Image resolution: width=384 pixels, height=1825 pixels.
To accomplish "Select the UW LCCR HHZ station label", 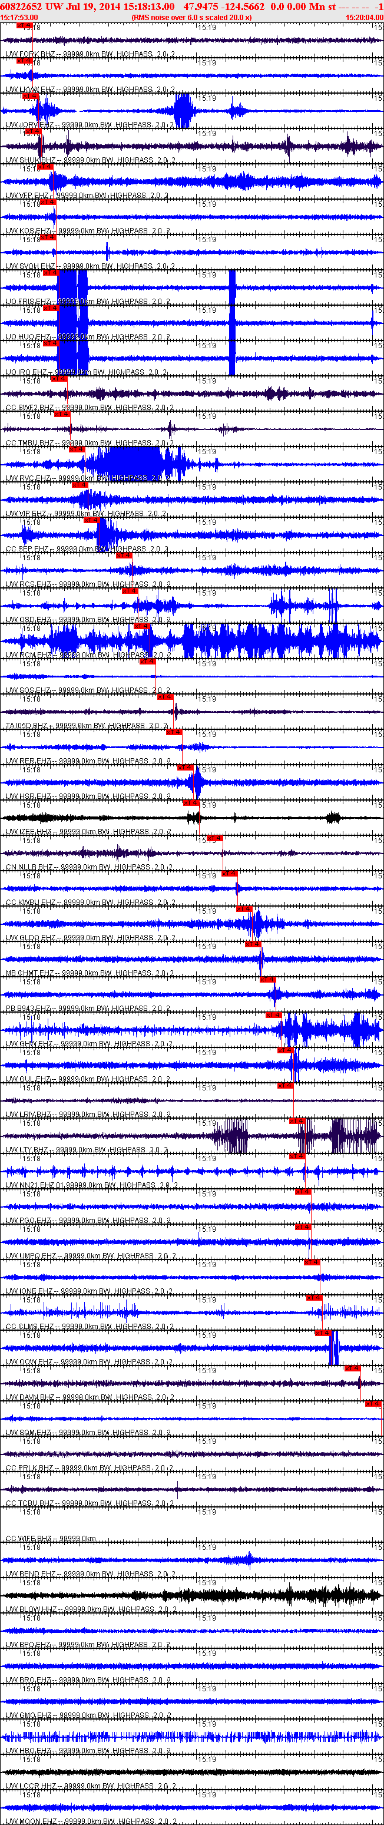I will (91, 1787).
